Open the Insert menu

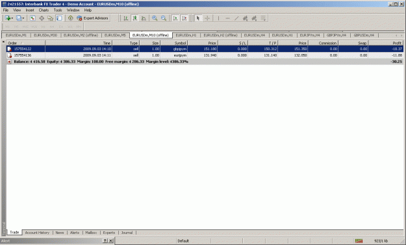tap(30, 10)
